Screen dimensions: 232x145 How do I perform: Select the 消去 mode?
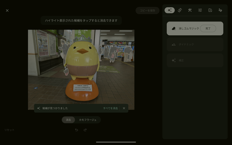point(68,120)
